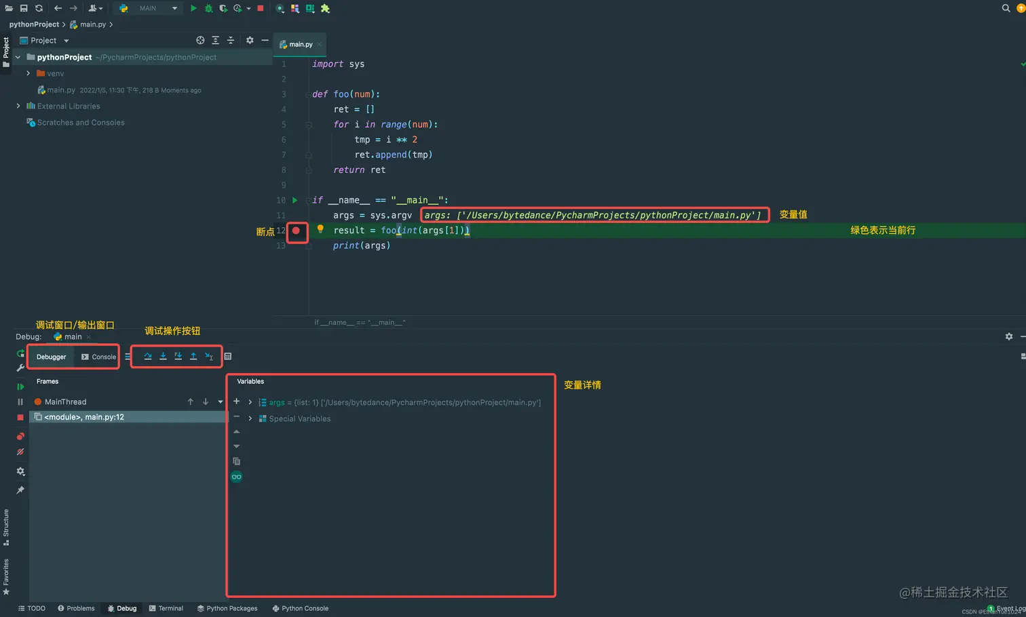The image size is (1026, 617).
Task: Open the Python Console tool window
Action: tap(300, 608)
